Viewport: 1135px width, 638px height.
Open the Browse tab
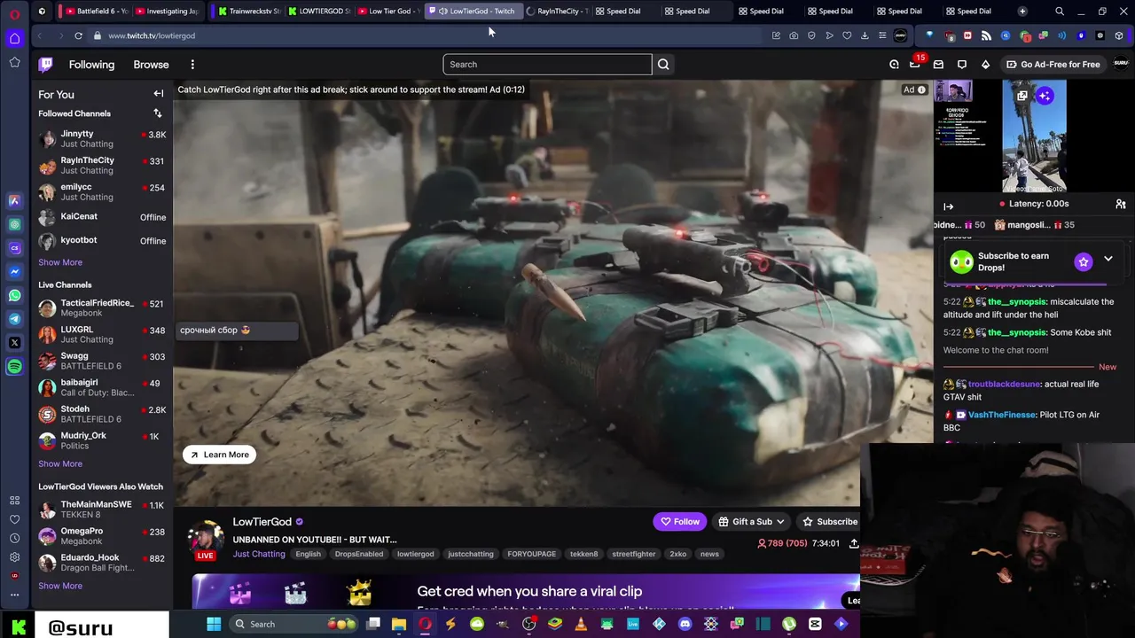(151, 65)
